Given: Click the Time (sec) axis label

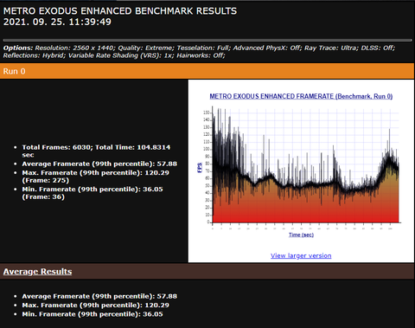Looking at the screenshot, I should coord(301,235).
